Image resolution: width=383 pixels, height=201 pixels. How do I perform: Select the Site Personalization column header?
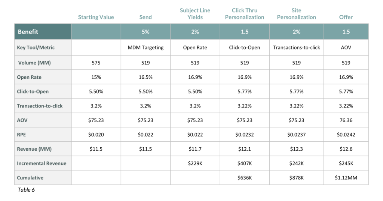(x=296, y=14)
